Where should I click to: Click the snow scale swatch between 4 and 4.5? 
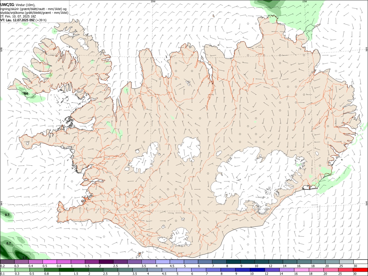(x=162, y=262)
